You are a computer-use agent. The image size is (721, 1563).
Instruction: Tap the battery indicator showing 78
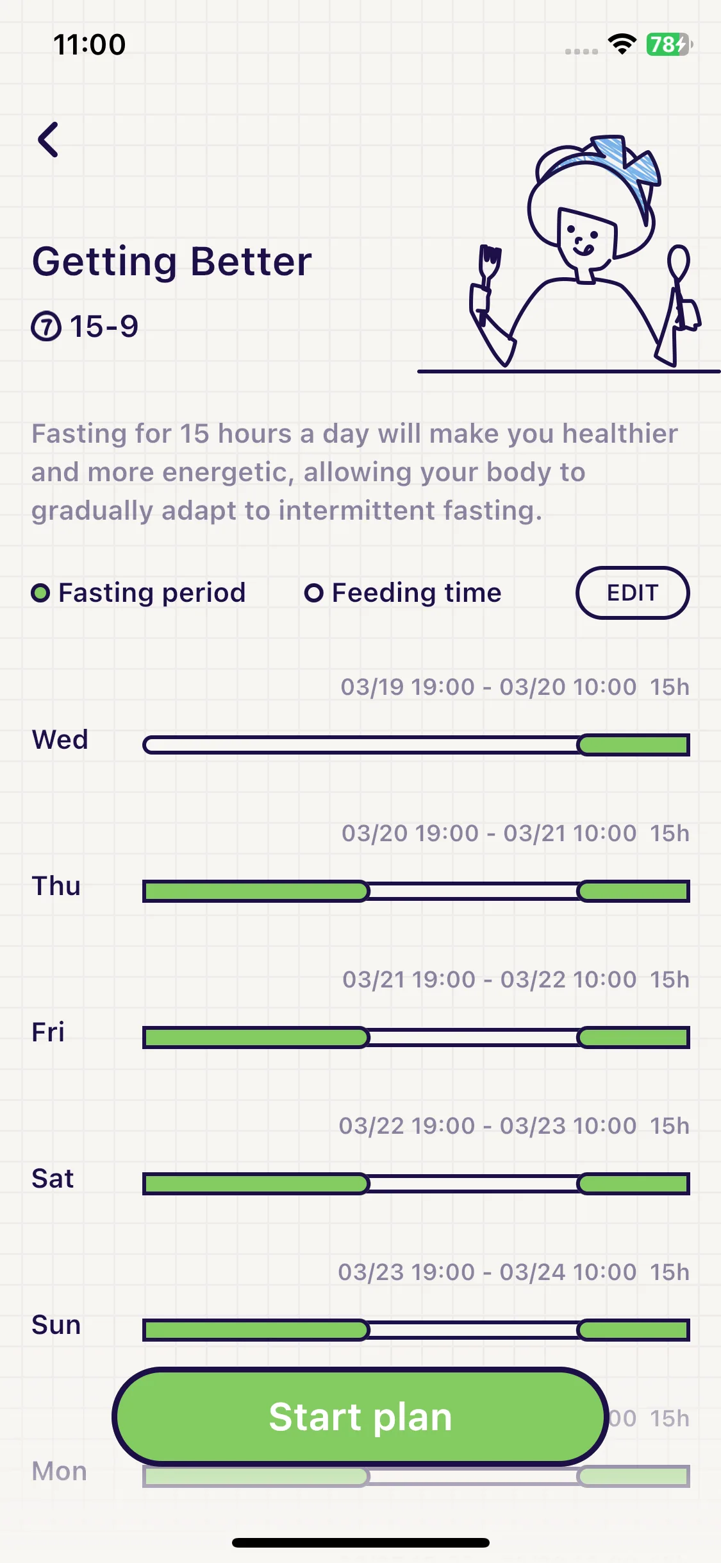tap(669, 44)
